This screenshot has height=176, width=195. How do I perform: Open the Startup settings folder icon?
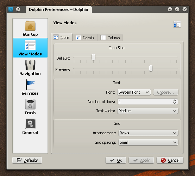tap(30, 26)
